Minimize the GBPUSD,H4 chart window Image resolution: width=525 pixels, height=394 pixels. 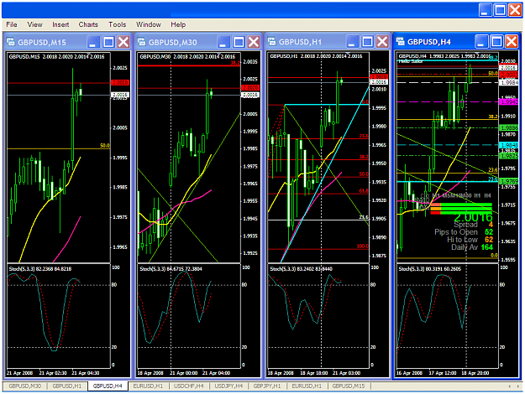481,42
